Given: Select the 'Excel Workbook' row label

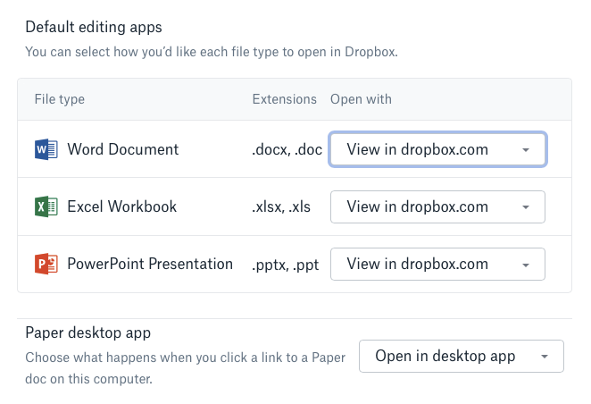Looking at the screenshot, I should tap(122, 206).
